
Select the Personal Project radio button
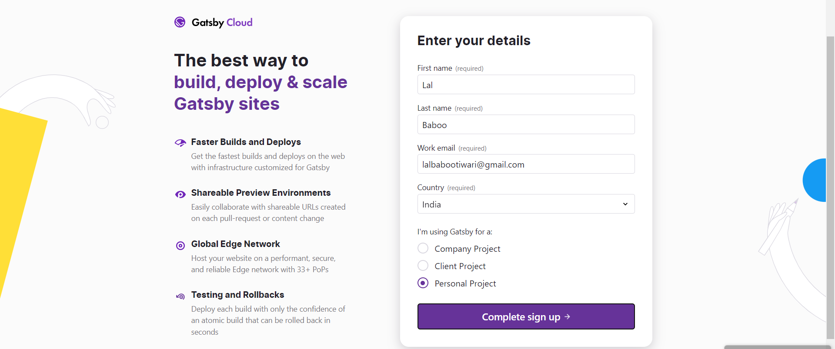[x=423, y=283]
